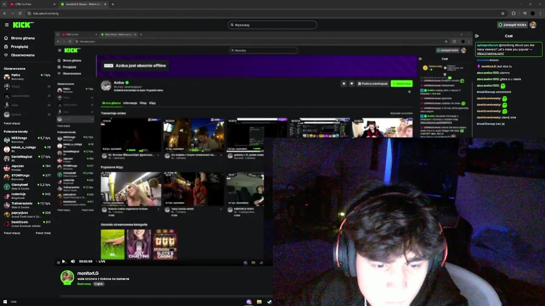Open recommended channel DaskiCosin
The image size is (545, 306).
pyautogui.click(x=27, y=224)
